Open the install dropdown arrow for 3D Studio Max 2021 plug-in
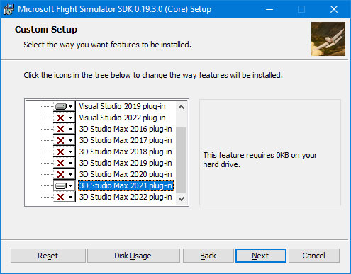351x274 pixels. [70, 186]
